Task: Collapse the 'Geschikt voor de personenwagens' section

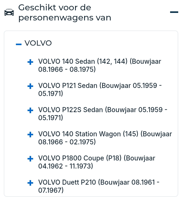Action: click(x=174, y=12)
